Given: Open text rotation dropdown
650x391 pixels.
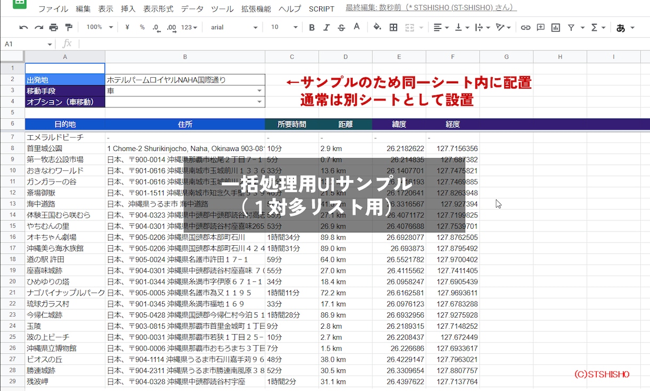Looking at the screenshot, I should [x=503, y=27].
